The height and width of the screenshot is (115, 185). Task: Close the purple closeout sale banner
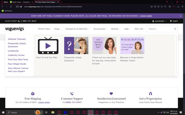click(180, 16)
